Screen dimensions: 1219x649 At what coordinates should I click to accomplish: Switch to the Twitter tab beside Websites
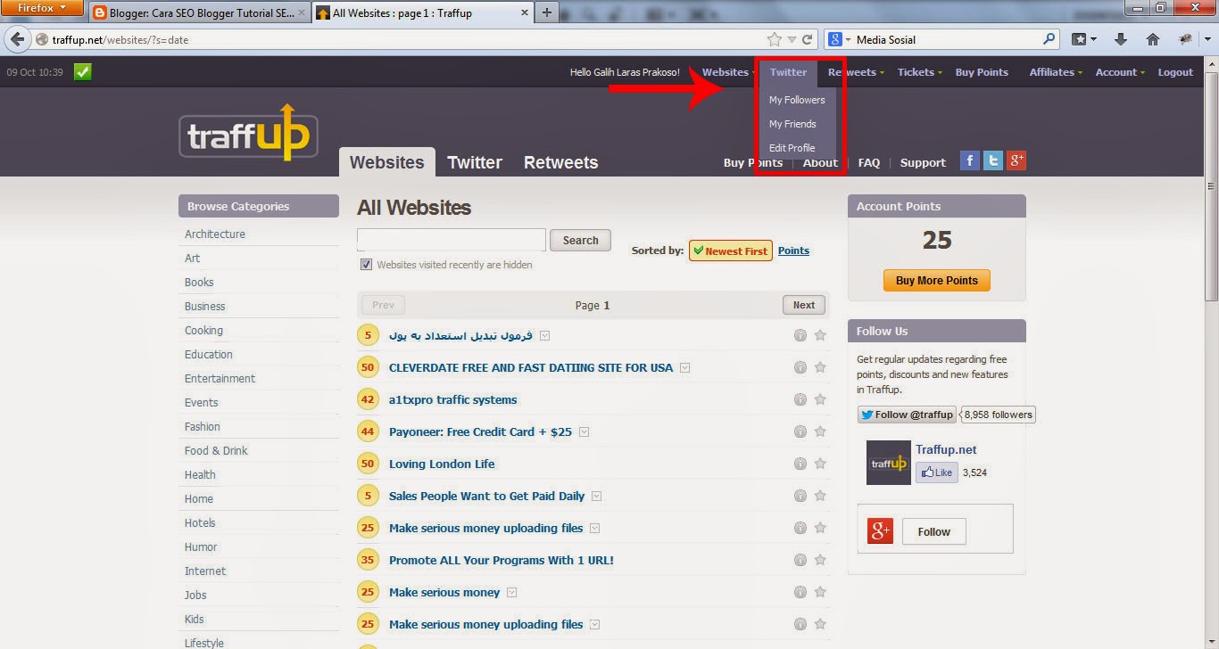pyautogui.click(x=475, y=162)
